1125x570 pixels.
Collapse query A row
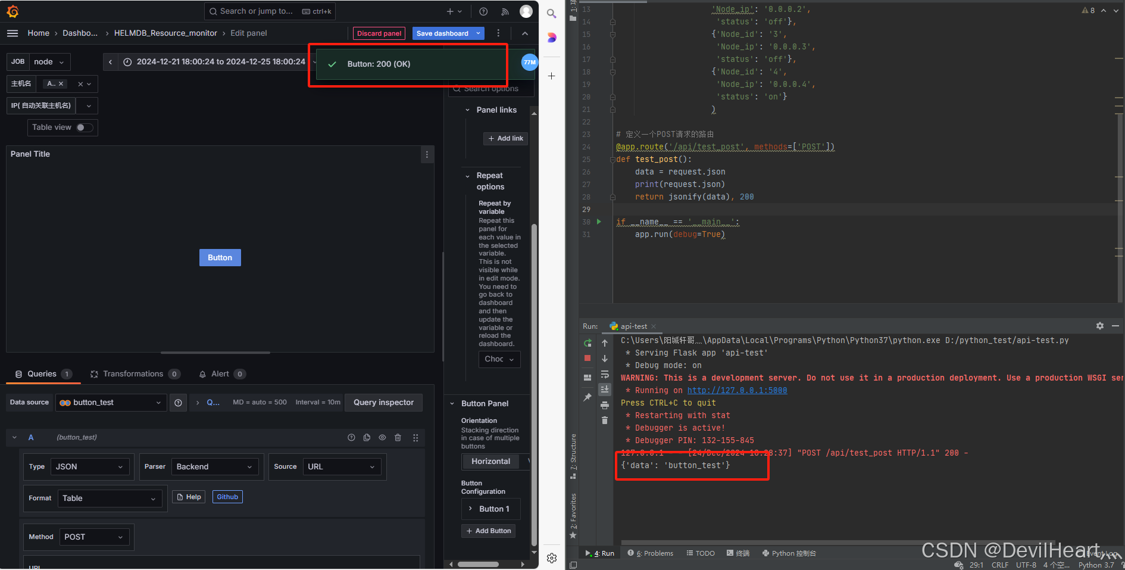[14, 438]
